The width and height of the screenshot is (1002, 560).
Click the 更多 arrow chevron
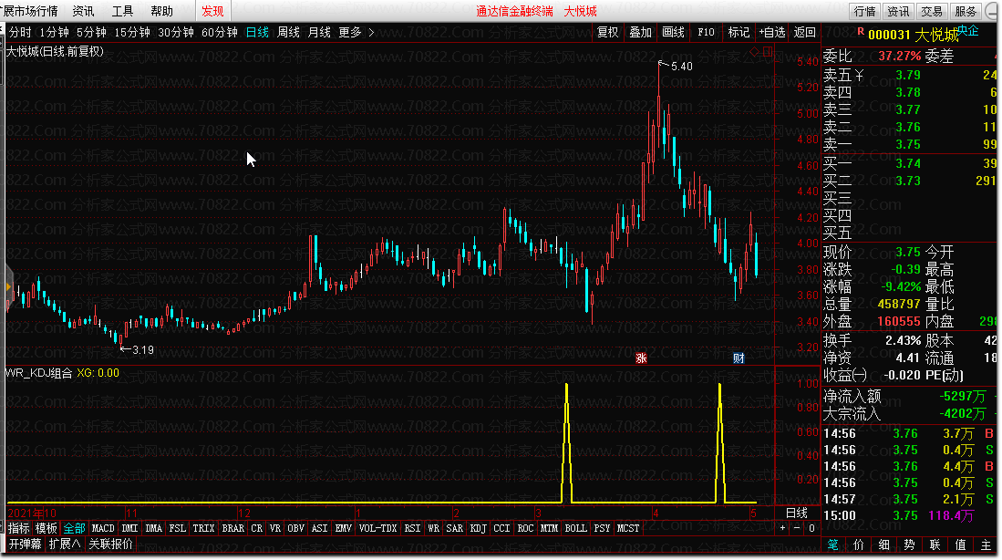[x=371, y=32]
